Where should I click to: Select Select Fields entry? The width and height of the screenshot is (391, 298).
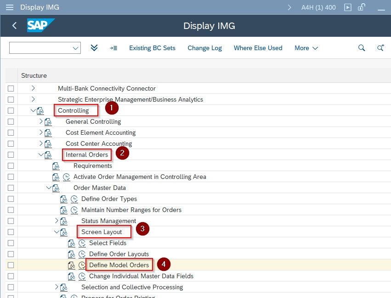(x=108, y=243)
